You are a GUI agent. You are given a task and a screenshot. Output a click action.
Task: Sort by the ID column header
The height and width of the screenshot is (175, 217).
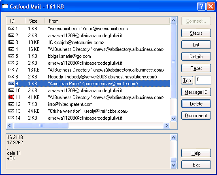(16, 21)
